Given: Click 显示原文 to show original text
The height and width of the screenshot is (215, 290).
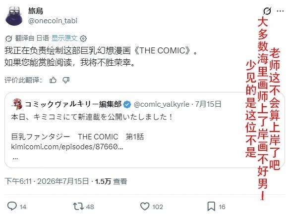Looking at the screenshot, I should point(64,38).
